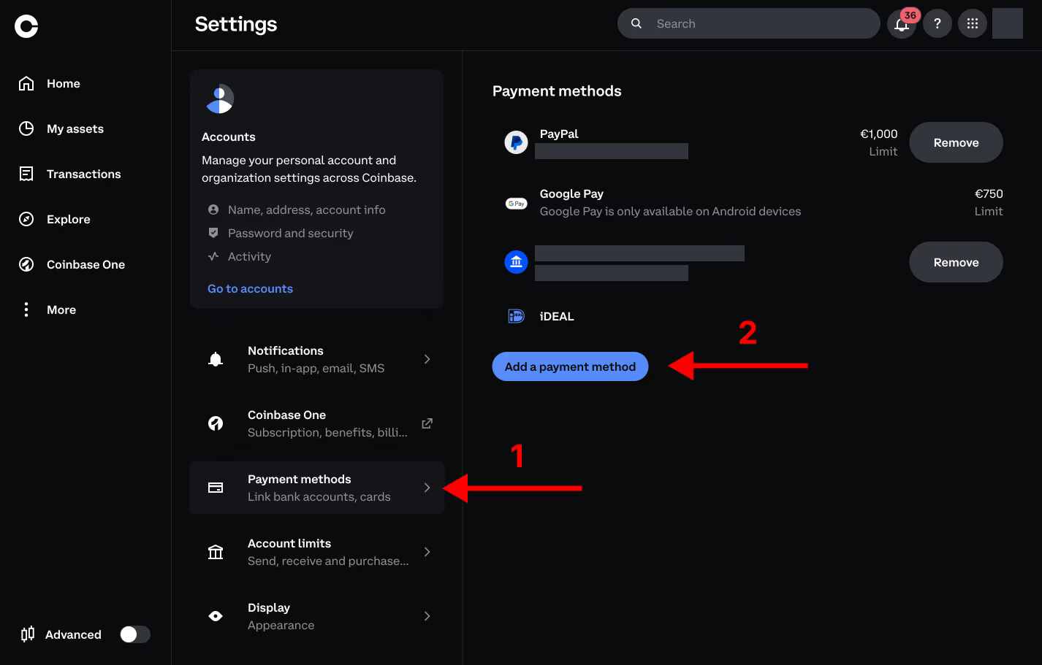This screenshot has width=1042, height=665.
Task: Follow the Go to accounts link
Action: click(x=250, y=288)
